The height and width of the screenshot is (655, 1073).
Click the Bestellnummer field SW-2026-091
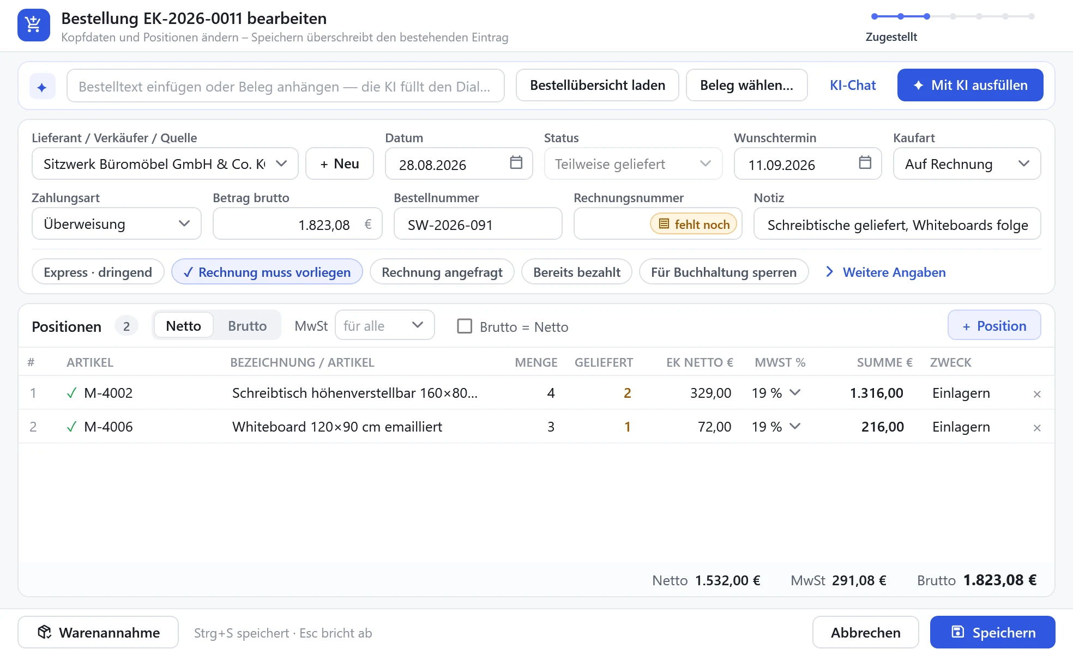[478, 223]
